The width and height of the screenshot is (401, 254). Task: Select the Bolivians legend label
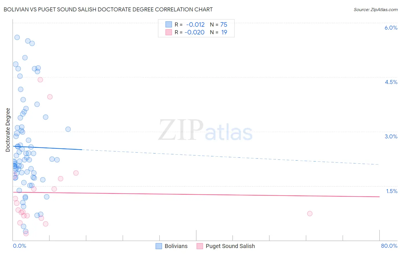[176, 246]
